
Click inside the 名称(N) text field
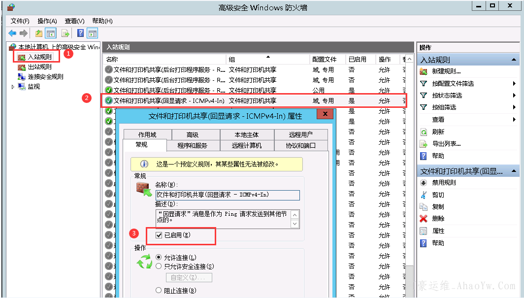[228, 195]
